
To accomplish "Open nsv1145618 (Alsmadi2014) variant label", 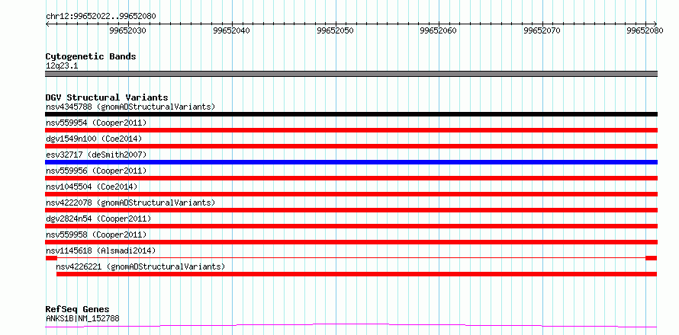I will coord(101,250).
